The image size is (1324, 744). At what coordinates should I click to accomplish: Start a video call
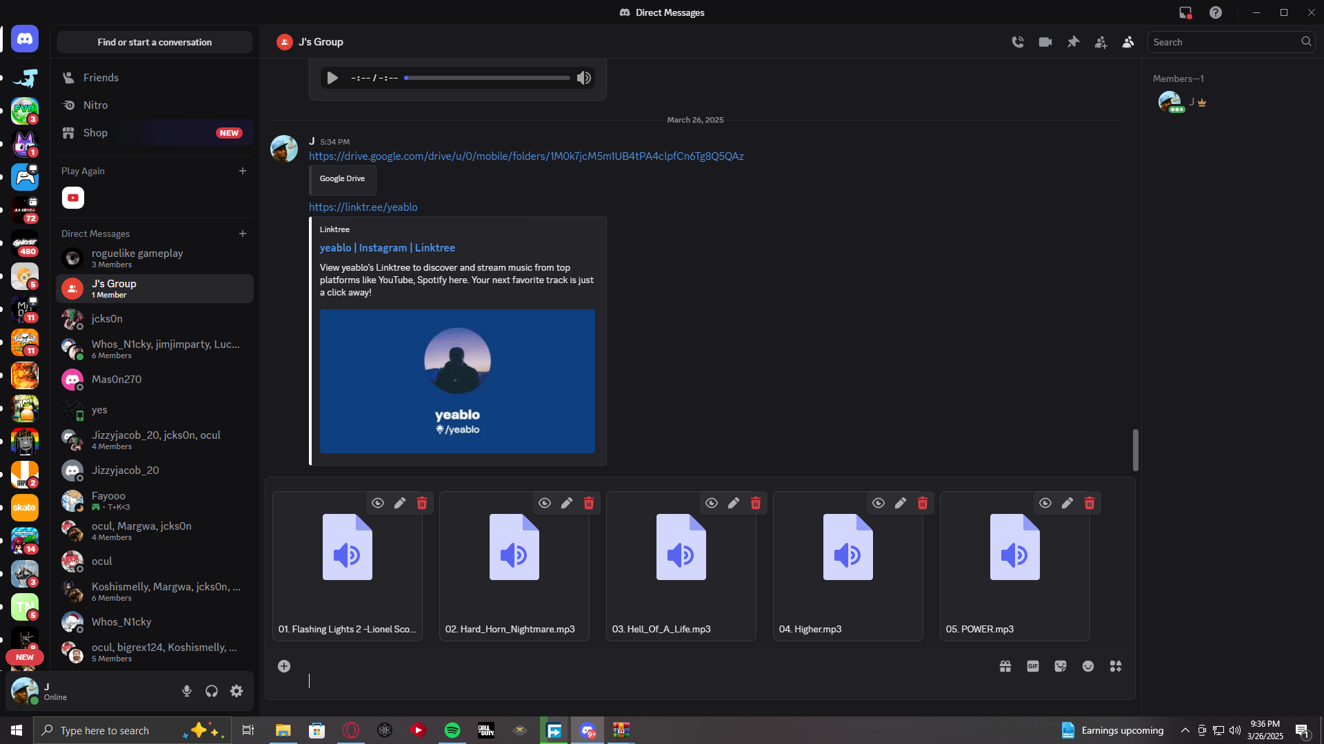pos(1045,42)
